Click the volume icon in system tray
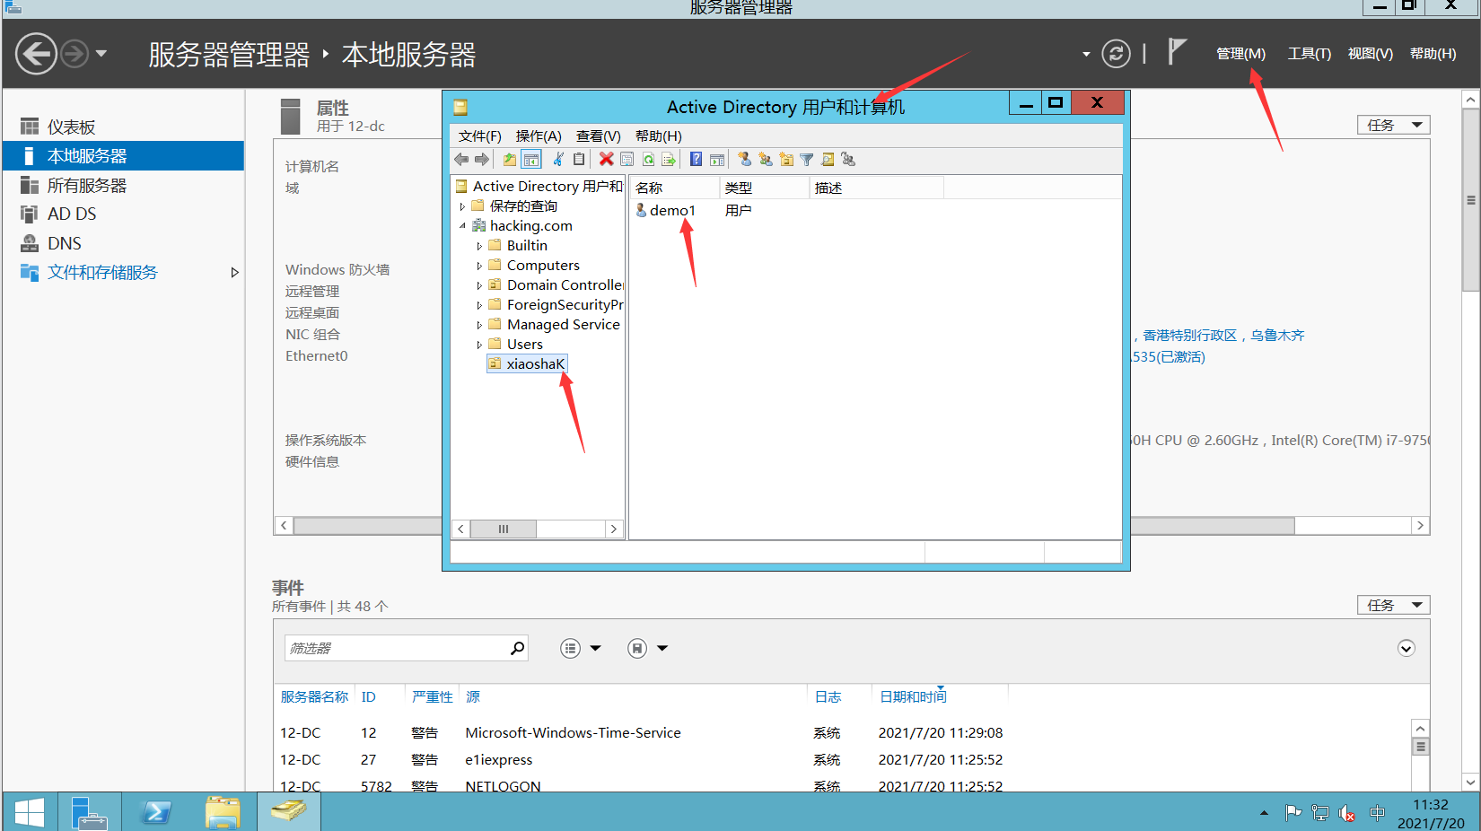 [x=1347, y=813]
